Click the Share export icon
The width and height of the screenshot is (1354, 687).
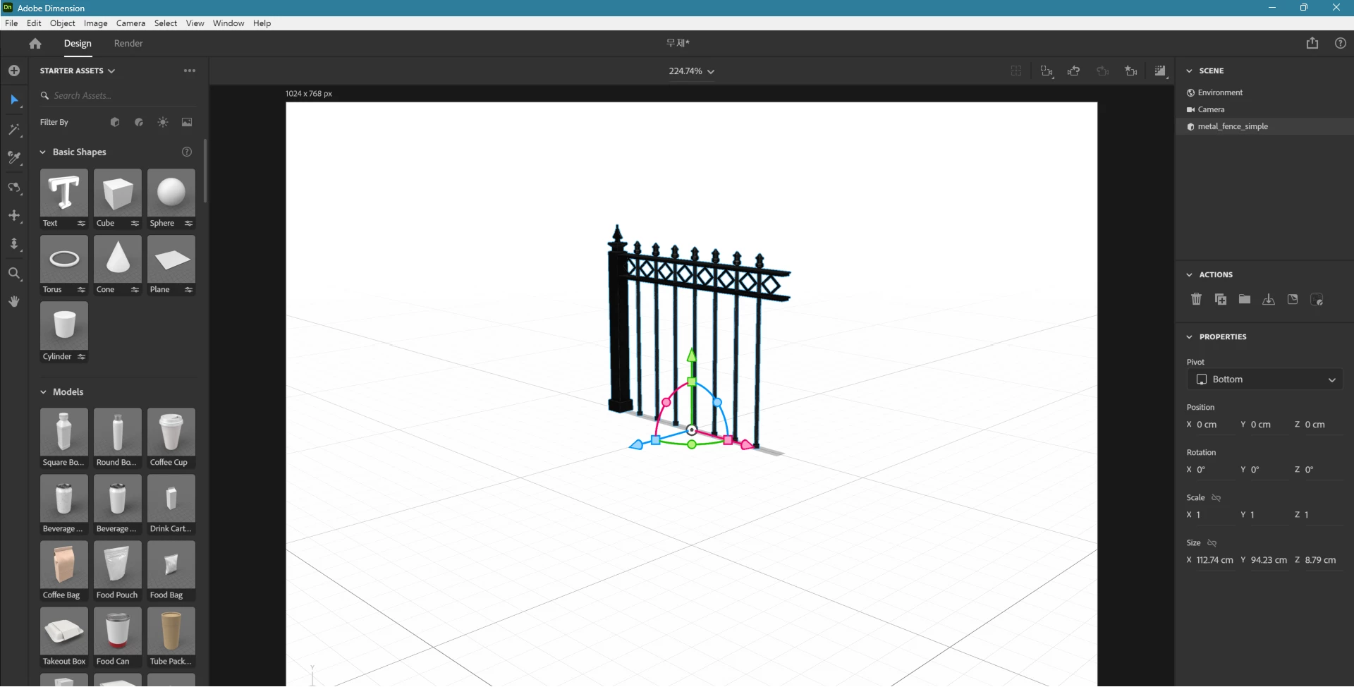click(1312, 43)
